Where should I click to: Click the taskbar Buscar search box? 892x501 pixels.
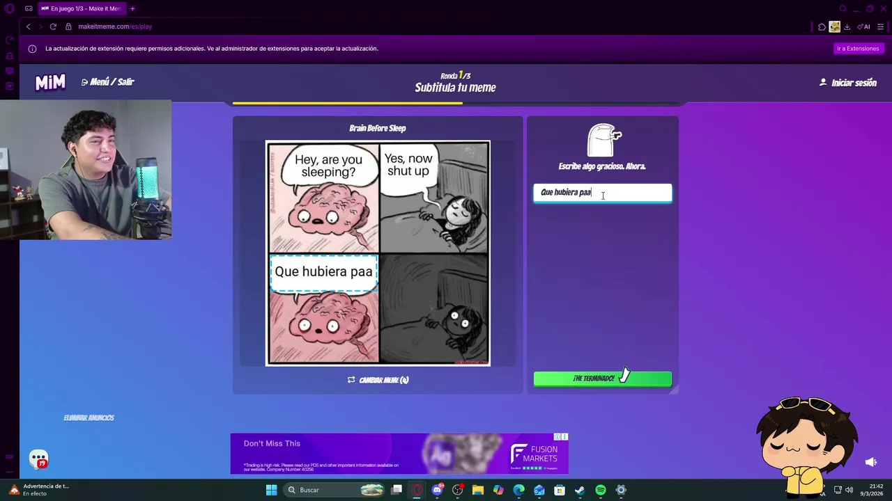point(334,490)
